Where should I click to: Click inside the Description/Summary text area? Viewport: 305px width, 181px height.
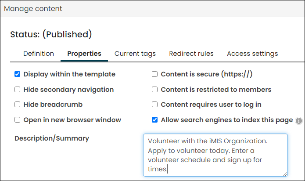pyautogui.click(x=215, y=155)
